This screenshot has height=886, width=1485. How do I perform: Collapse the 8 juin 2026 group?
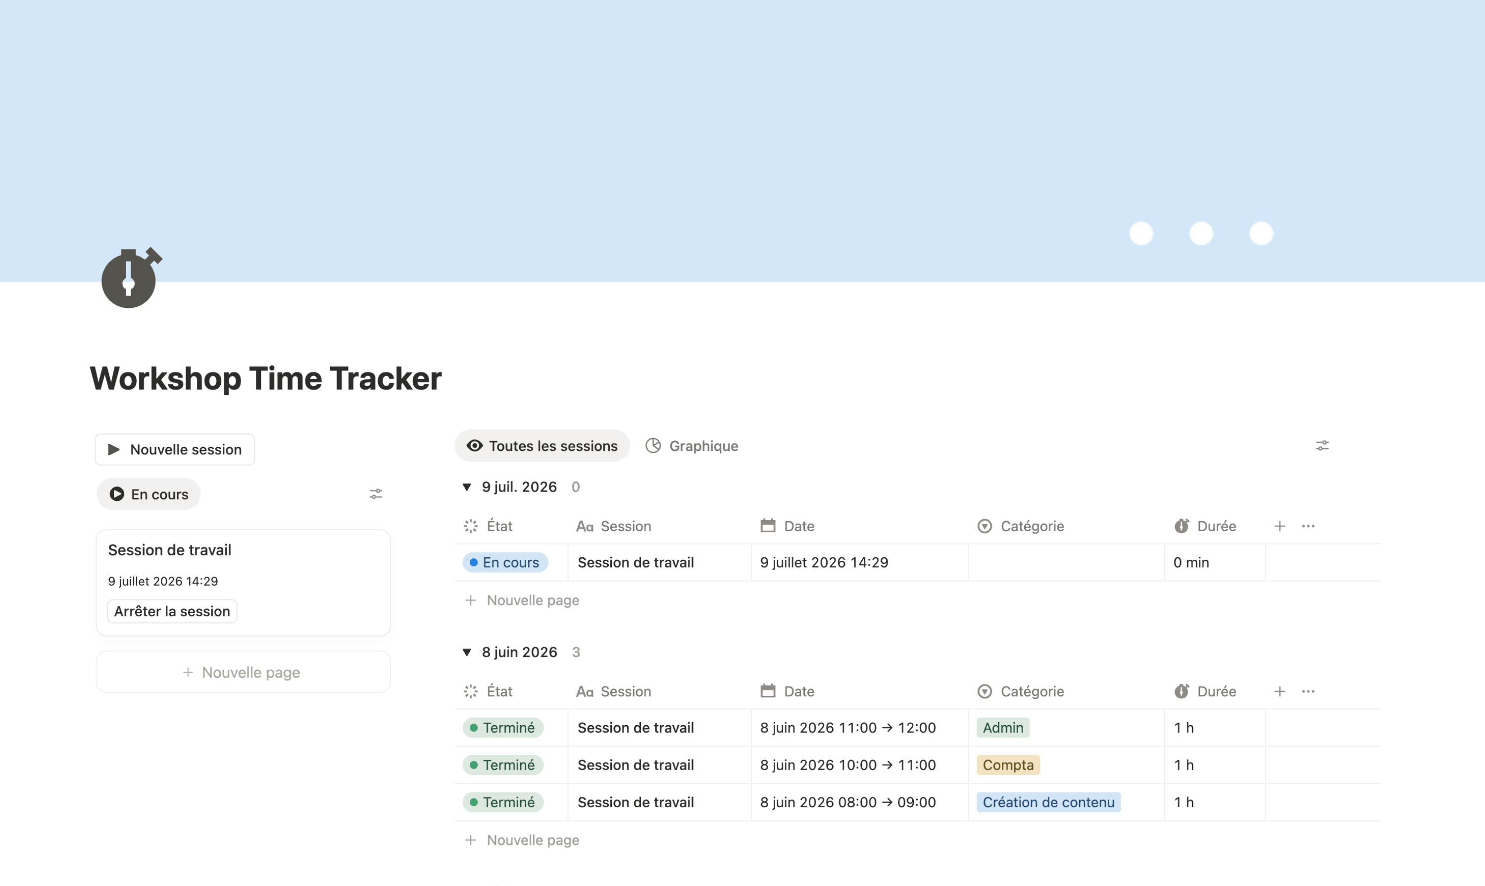[467, 652]
